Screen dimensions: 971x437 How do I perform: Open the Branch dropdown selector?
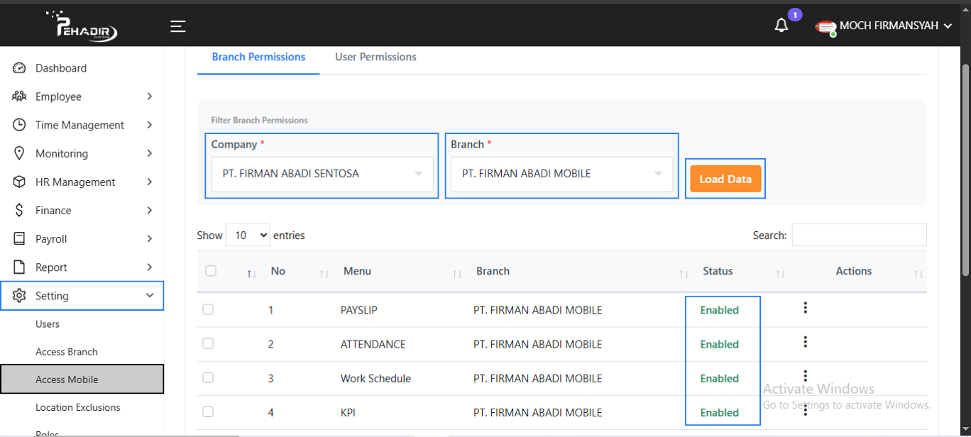pos(561,174)
